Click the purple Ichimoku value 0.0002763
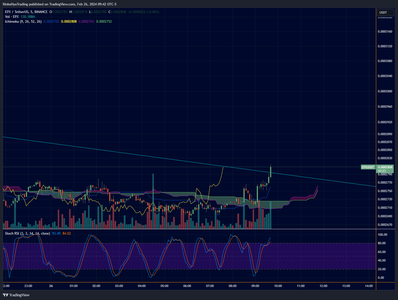 (x=86, y=22)
